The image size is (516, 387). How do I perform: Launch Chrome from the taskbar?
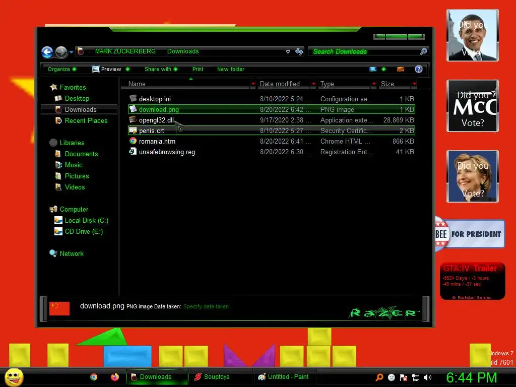[94, 377]
